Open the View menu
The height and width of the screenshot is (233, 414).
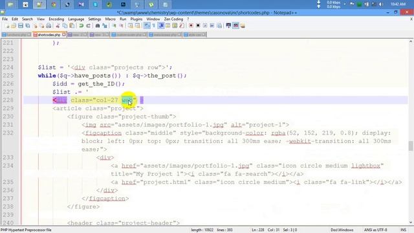pyautogui.click(x=40, y=19)
